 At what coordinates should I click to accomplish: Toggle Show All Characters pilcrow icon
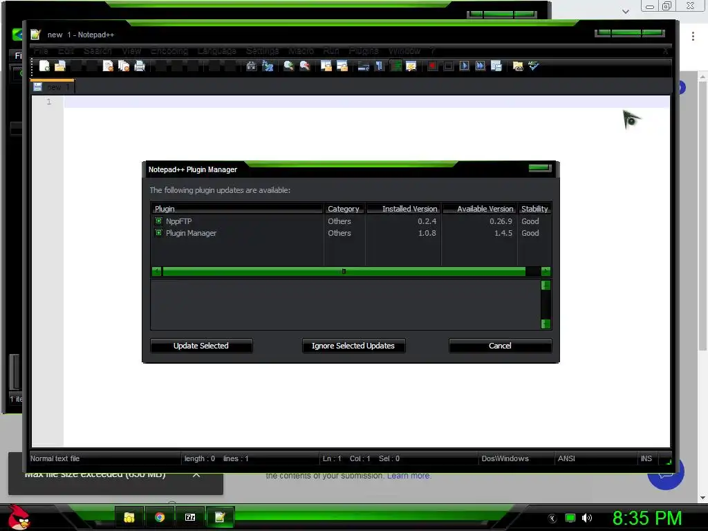[x=380, y=66]
